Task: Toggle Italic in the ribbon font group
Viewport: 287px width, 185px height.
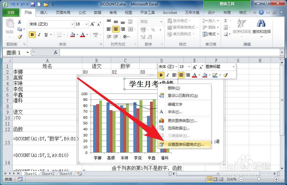Action: tap(39, 34)
